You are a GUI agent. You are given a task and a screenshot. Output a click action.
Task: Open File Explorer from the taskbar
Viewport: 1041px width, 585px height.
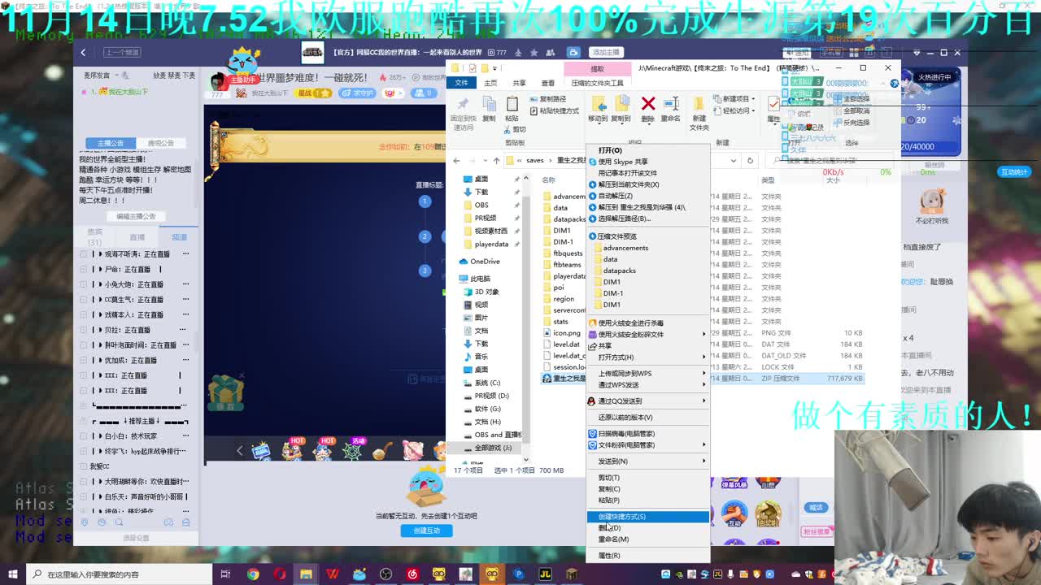306,574
